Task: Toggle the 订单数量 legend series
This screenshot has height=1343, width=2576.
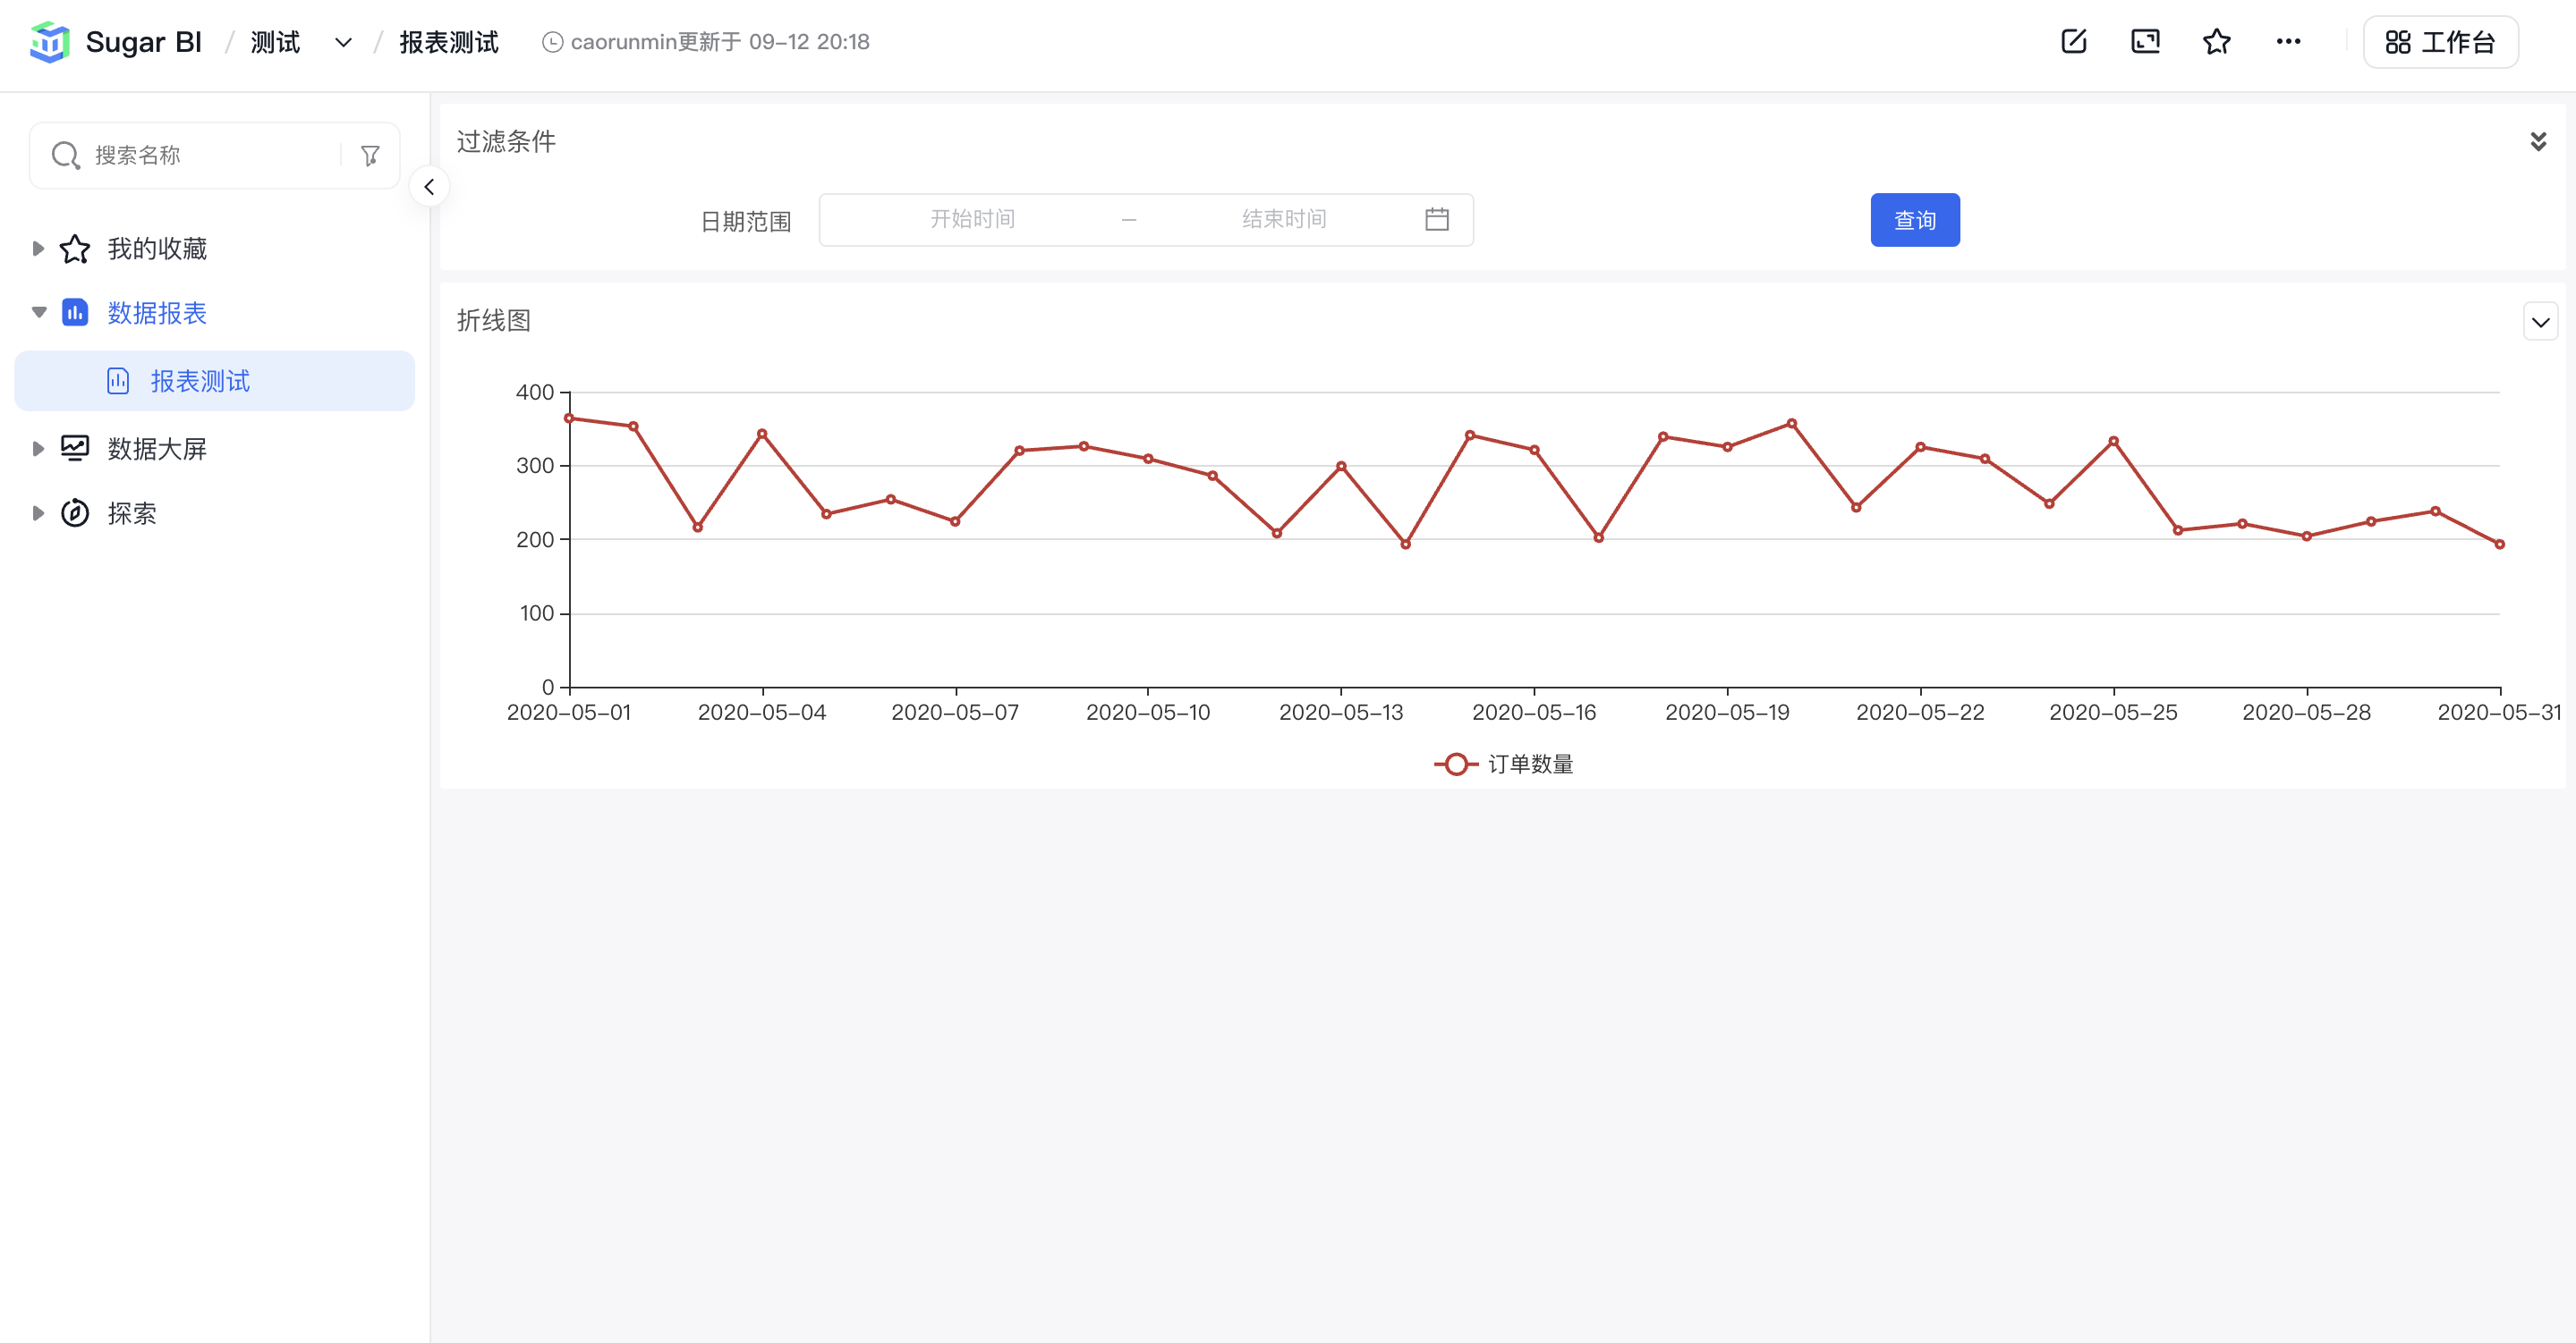Action: pos(1504,764)
